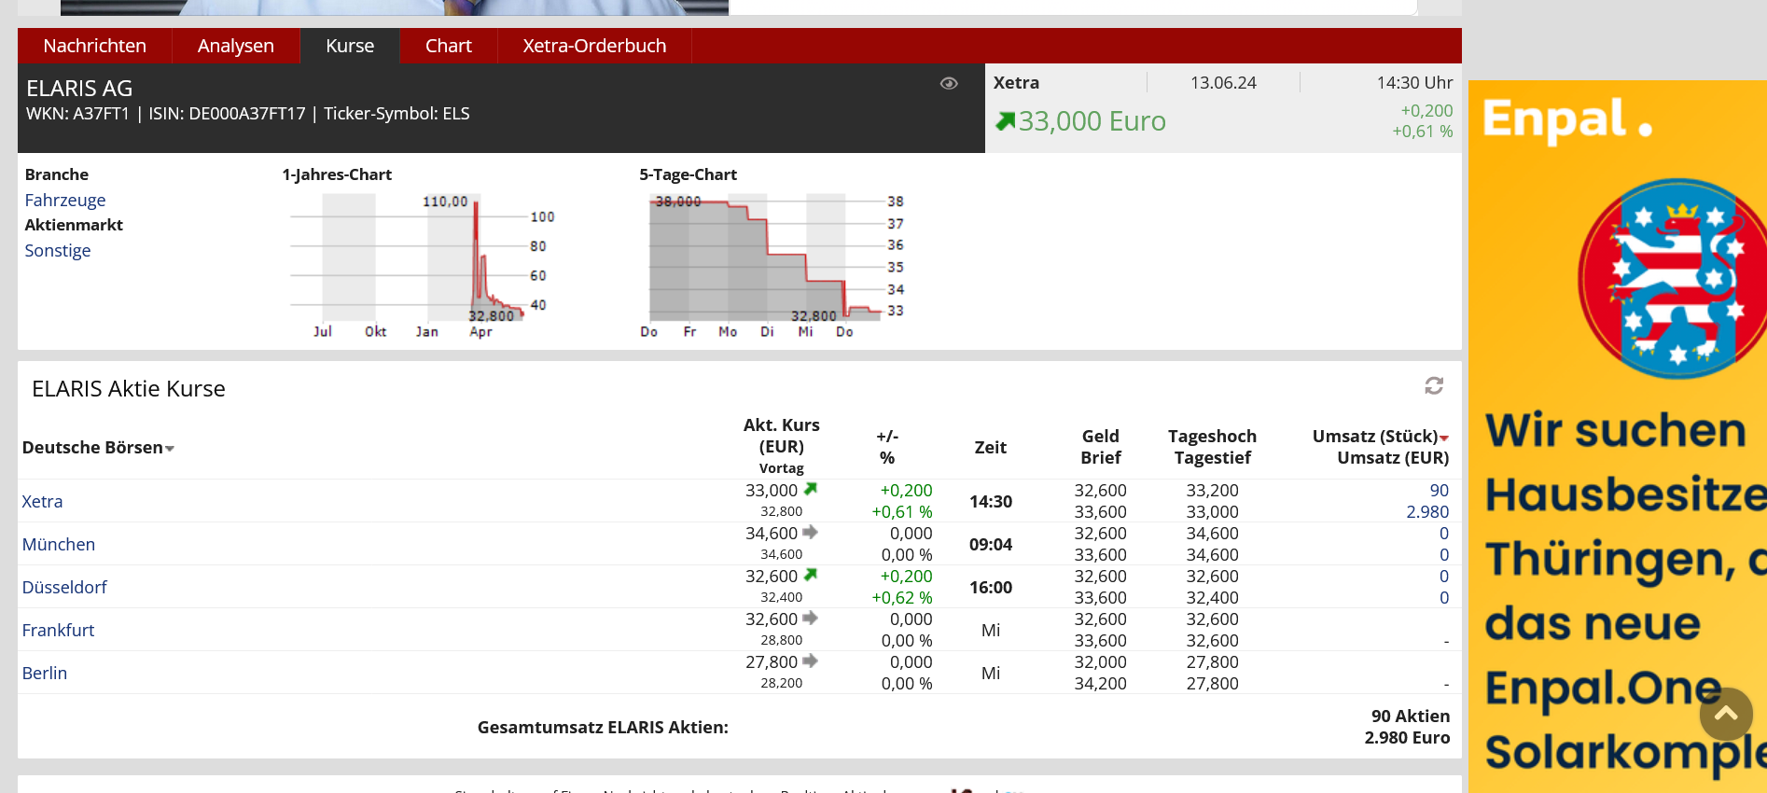
Task: Click the gray sideways arrow in Berlin row
Action: [810, 661]
